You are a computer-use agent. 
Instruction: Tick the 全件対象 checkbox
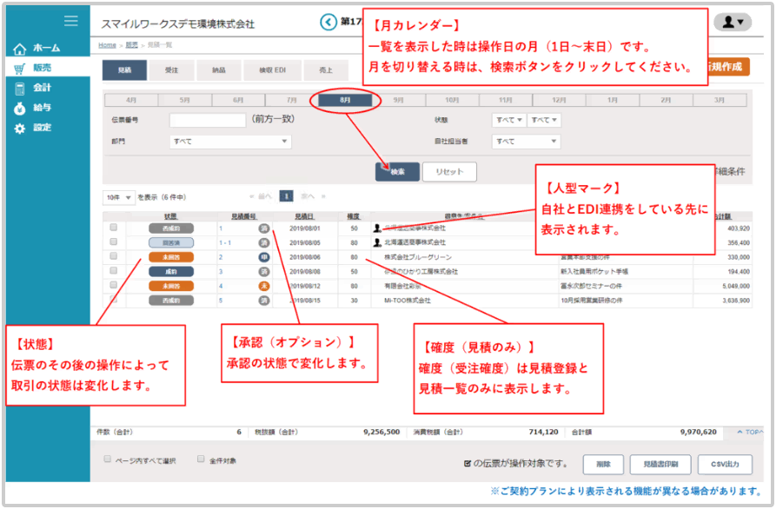[201, 459]
